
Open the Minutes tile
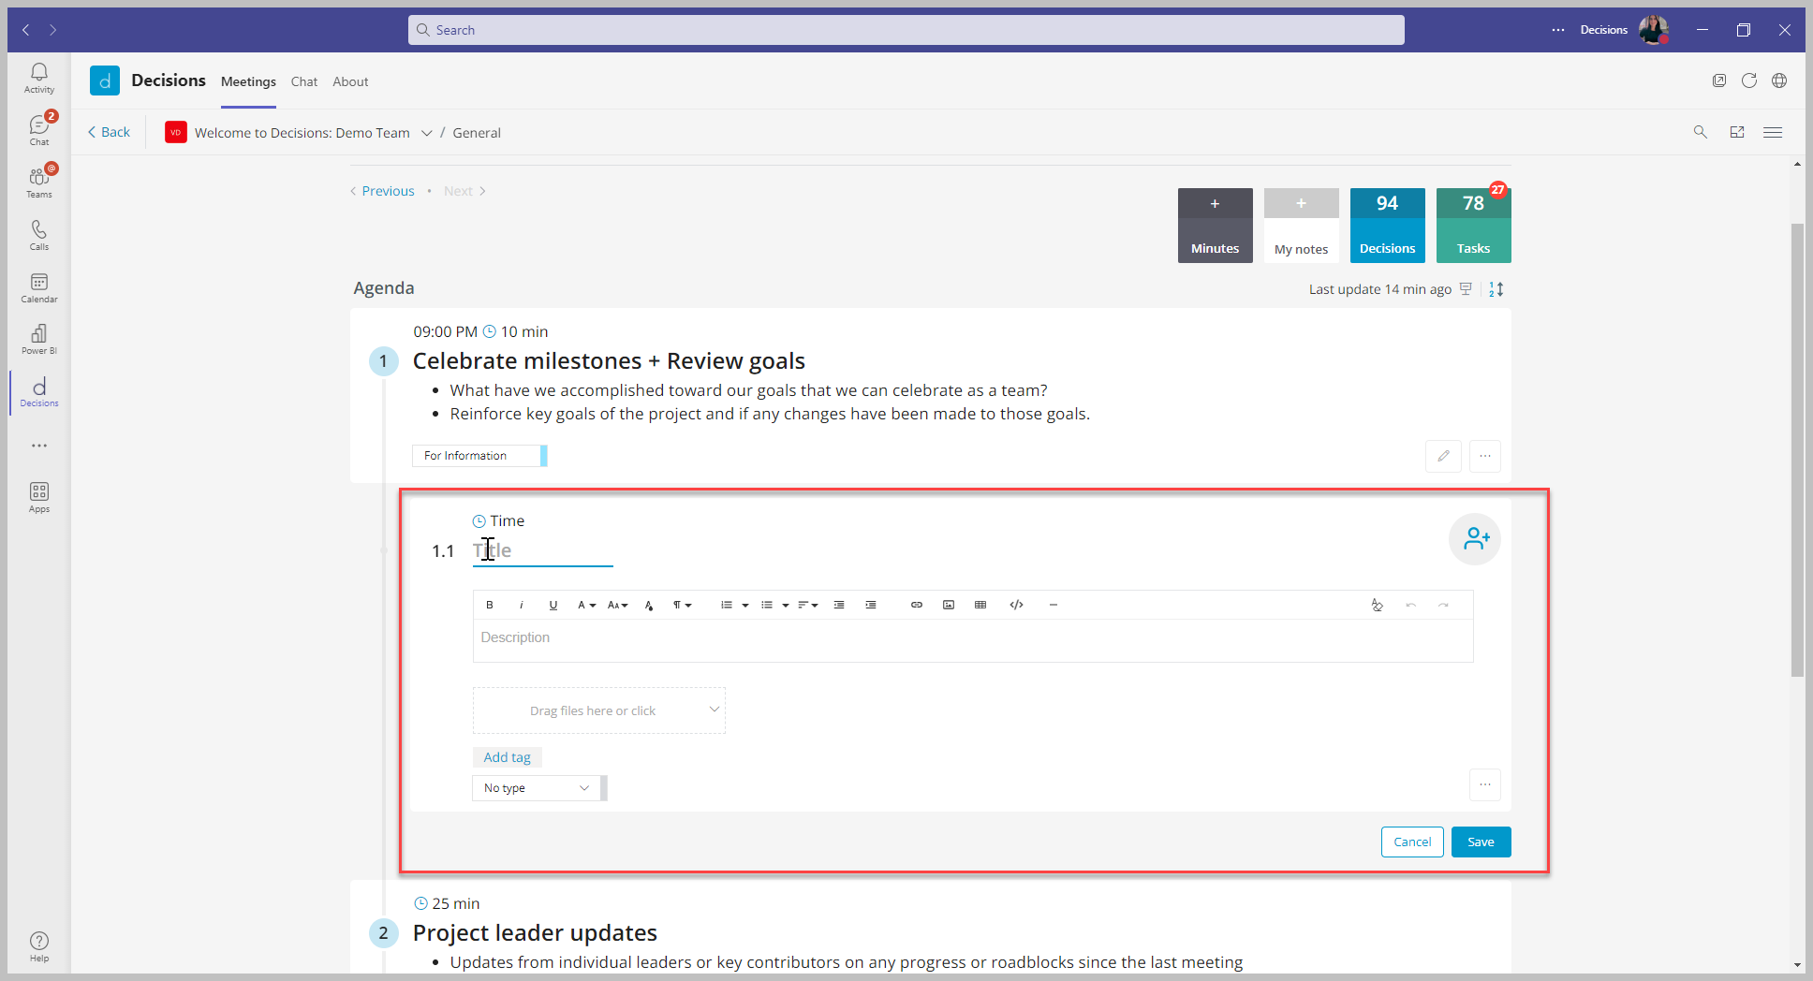click(1215, 226)
